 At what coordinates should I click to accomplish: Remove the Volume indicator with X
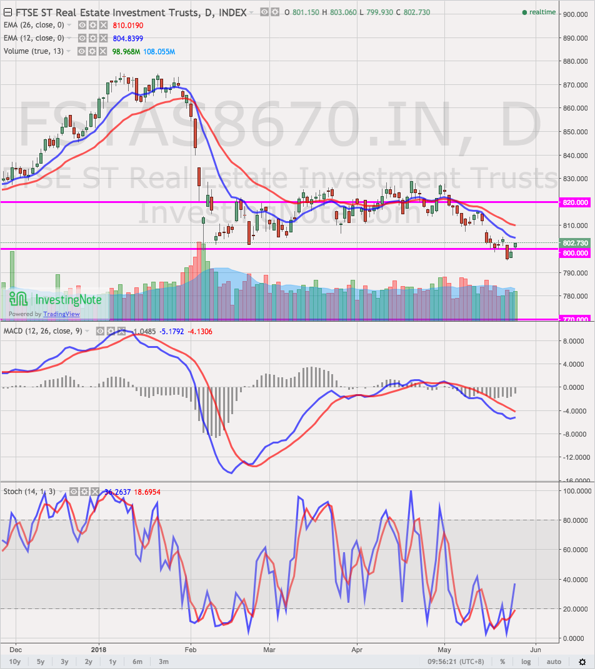tap(102, 51)
